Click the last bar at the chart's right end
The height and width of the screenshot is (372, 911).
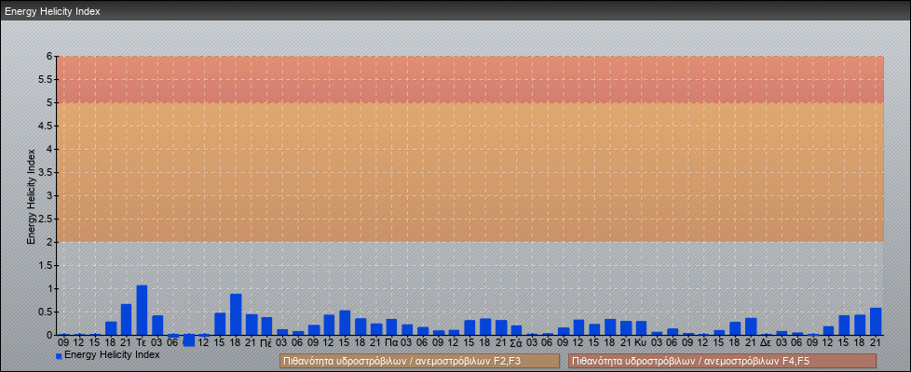[876, 322]
